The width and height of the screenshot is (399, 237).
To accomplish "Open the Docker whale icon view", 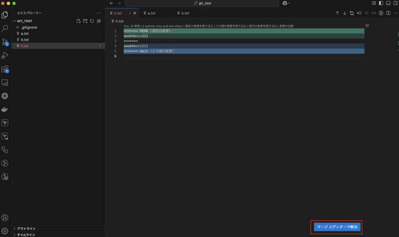I will 5,110.
